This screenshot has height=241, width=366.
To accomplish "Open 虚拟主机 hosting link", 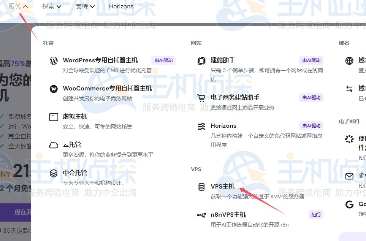I will pyautogui.click(x=75, y=116).
